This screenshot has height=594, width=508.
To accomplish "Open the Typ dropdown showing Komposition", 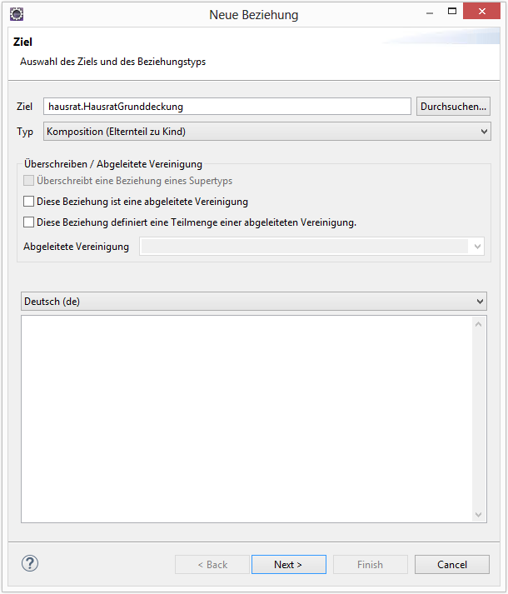I will point(266,132).
